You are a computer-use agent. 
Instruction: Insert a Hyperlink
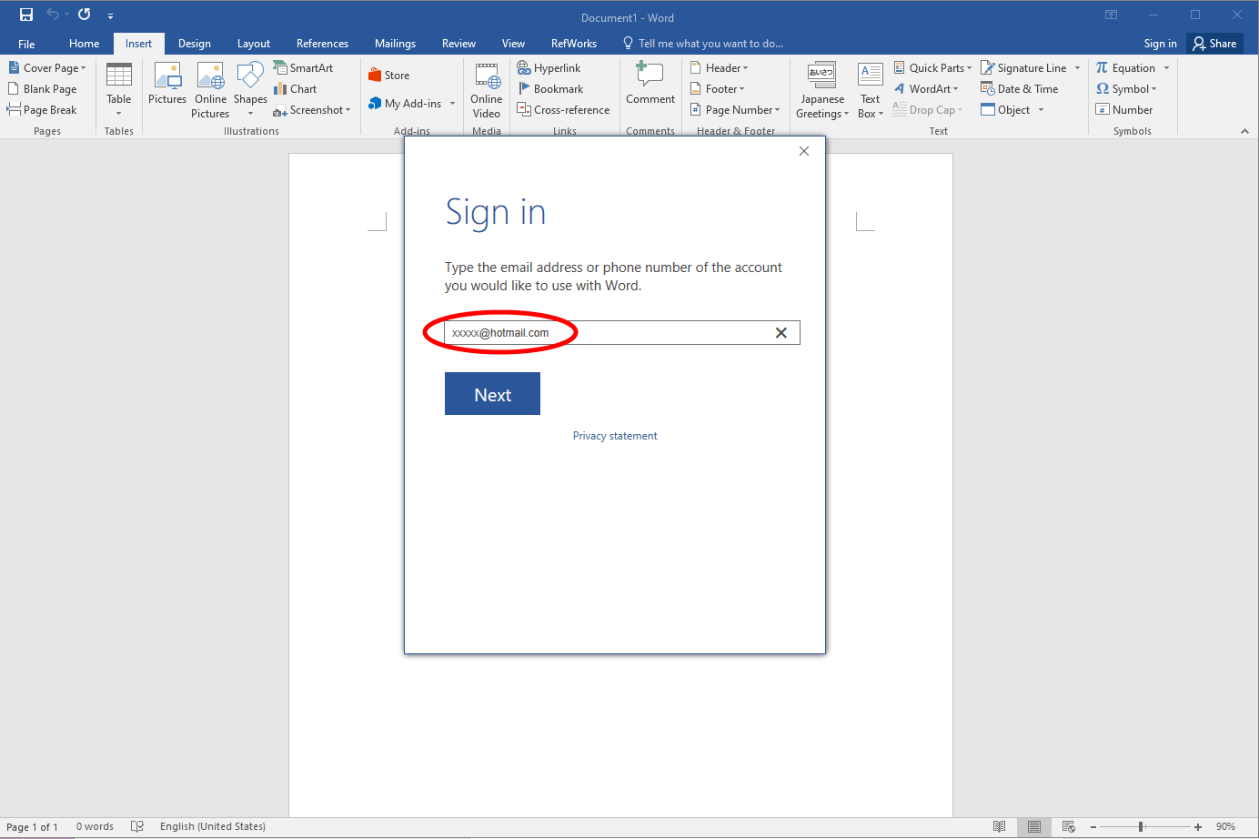coord(549,68)
